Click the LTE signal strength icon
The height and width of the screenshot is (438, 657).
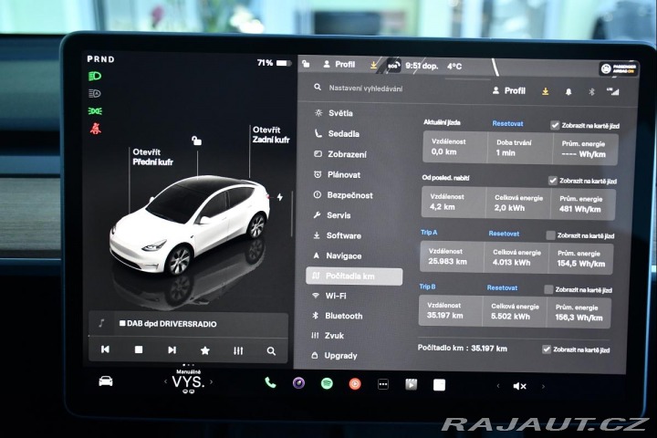coord(612,91)
